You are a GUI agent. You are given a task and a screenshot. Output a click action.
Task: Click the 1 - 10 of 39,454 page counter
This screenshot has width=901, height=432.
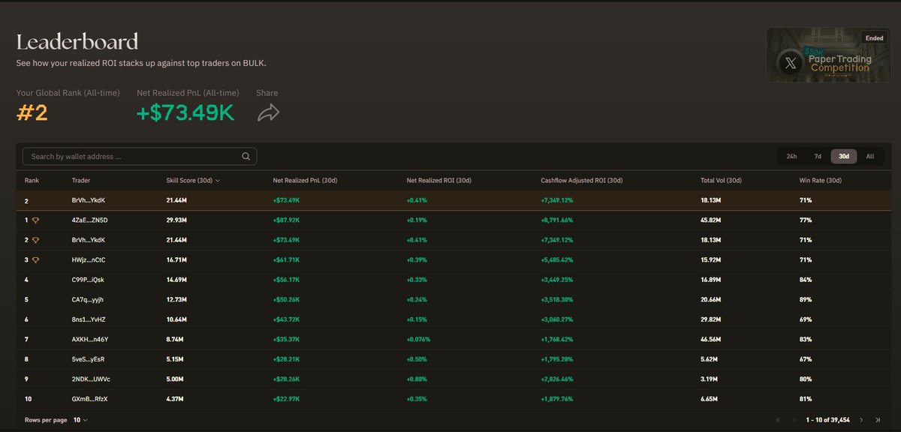coord(827,420)
